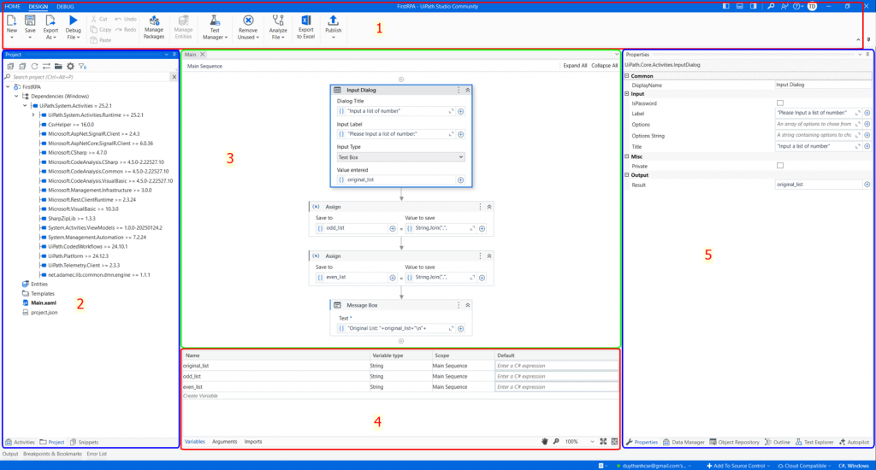Open the Input Type Text Box dropdown
This screenshot has height=470, width=876.
tap(400, 157)
